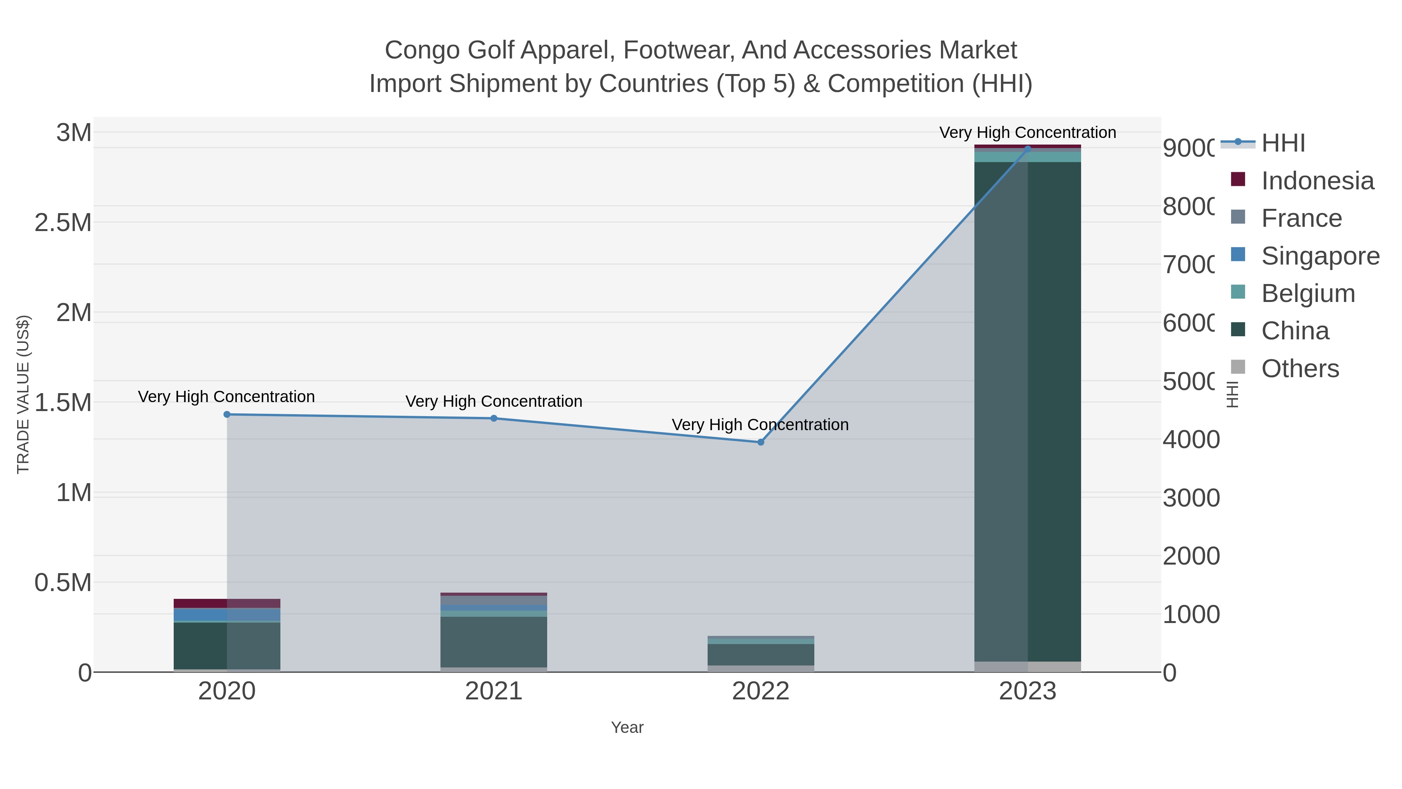1402x789 pixels.
Task: Click the 2022 x-axis label
Action: [x=761, y=691]
